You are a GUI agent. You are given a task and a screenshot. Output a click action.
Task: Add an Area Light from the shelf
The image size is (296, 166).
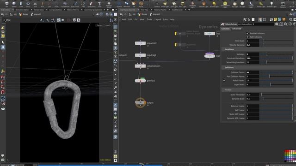coord(183,4)
